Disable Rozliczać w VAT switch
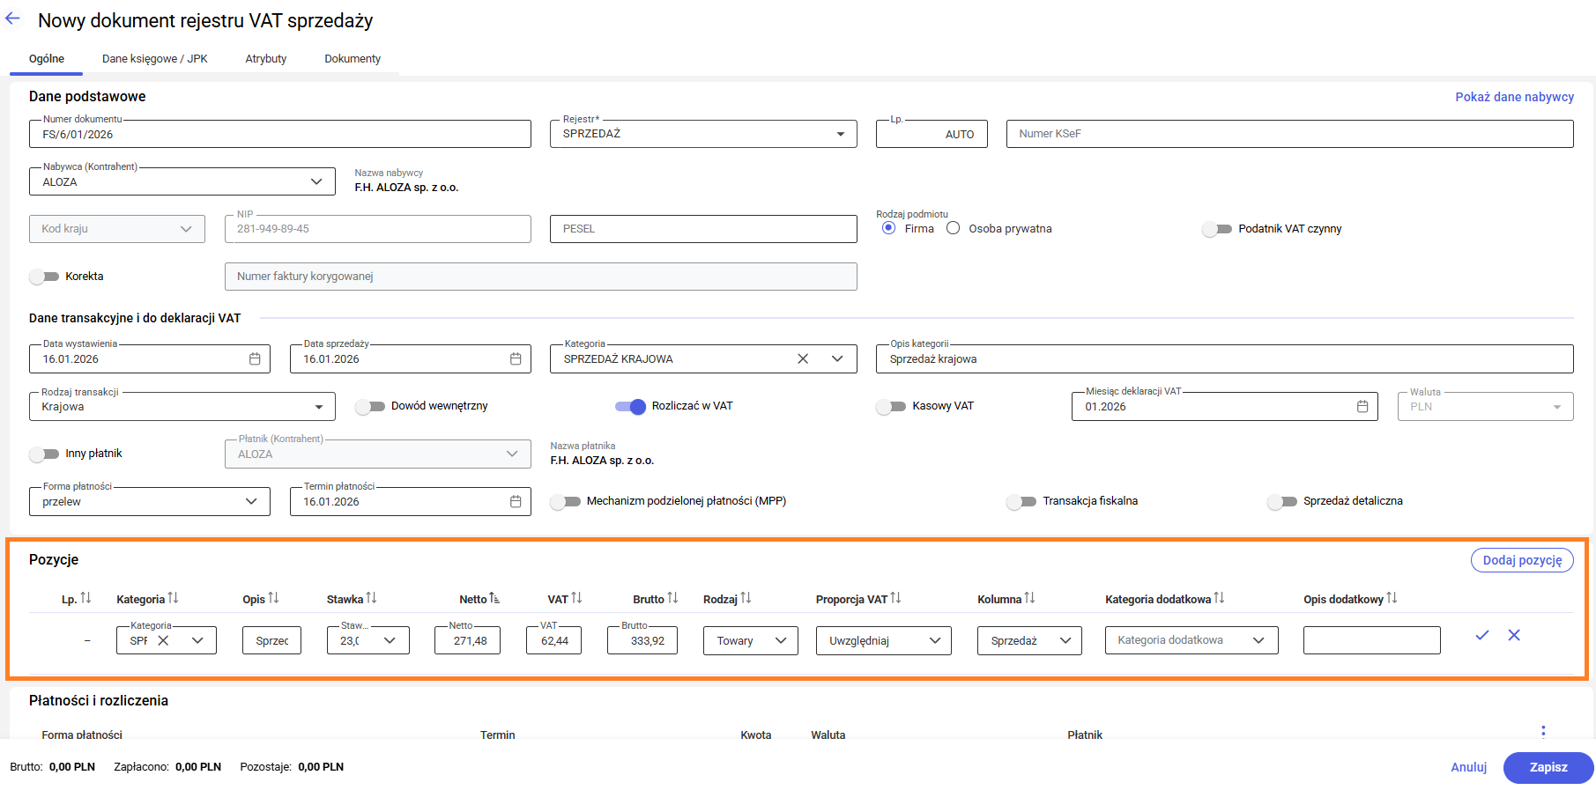 [631, 406]
